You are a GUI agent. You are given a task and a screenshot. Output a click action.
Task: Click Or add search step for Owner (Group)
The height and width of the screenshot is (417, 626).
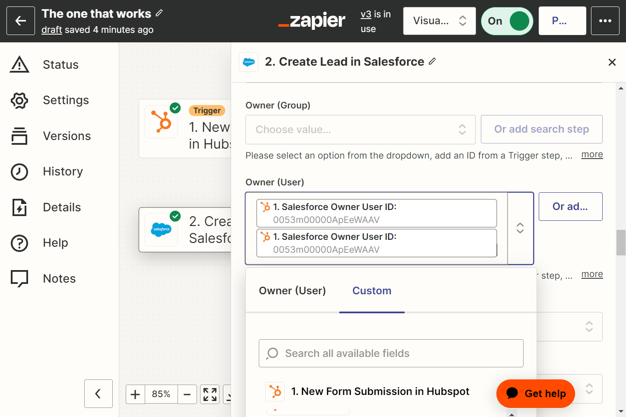[542, 129]
